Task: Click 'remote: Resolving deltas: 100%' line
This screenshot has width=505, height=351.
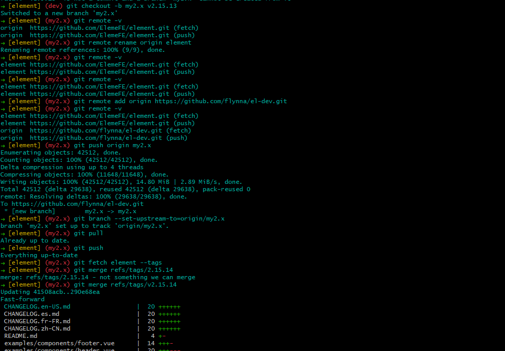Action: [94, 196]
